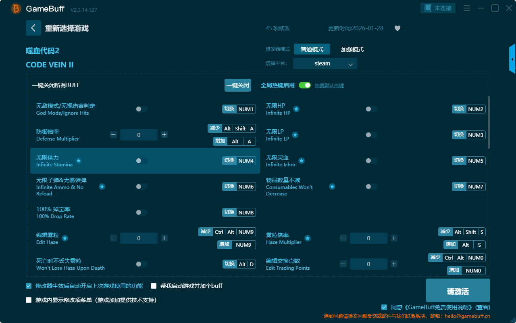
Task: Click the star icon beside Infinite HP
Action: pos(296,109)
